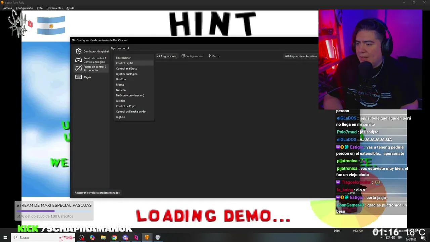
Task: Choose Control de Densha de Go! type
Action: click(x=134, y=112)
